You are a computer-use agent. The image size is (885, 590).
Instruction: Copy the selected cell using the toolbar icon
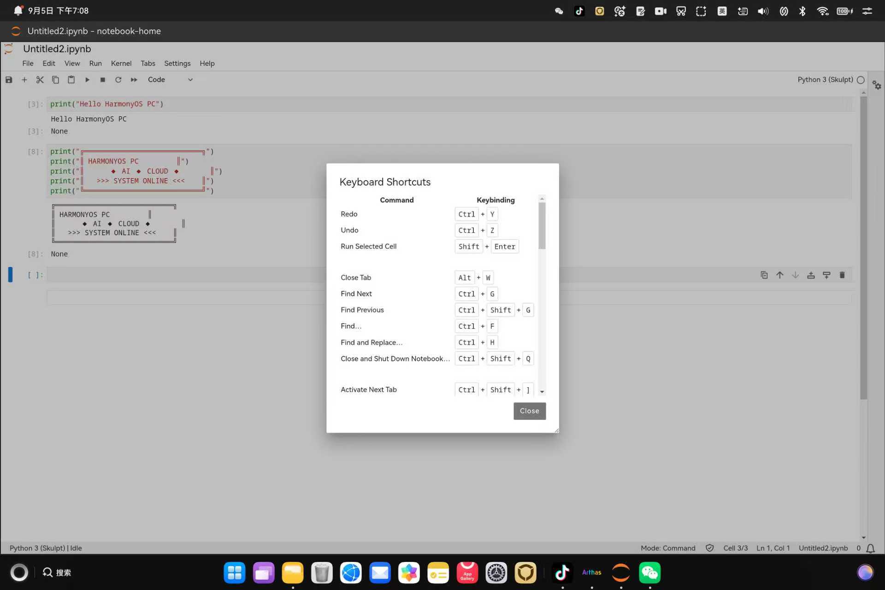(55, 80)
